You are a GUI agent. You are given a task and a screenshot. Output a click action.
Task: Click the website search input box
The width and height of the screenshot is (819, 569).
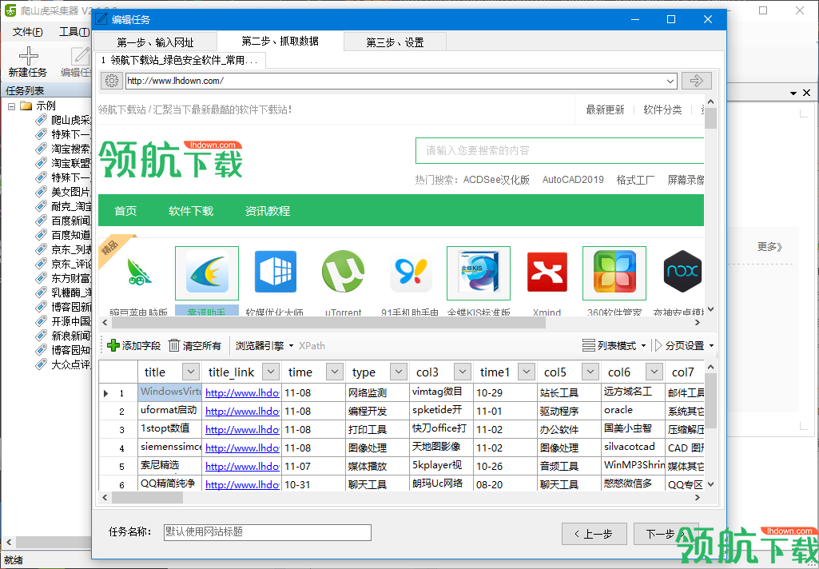click(559, 151)
